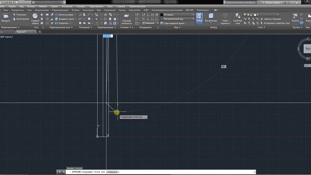Click the Без фильтра (No filter) icon
The height and width of the screenshot is (175, 311).
tap(211, 18)
